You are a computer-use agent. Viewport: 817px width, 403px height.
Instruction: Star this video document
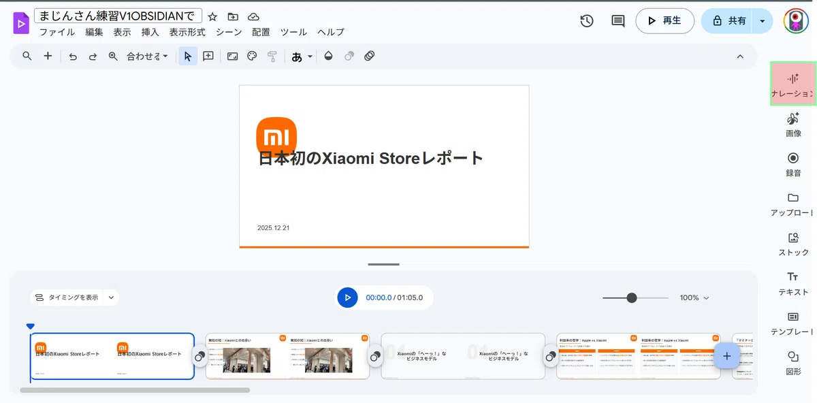pyautogui.click(x=212, y=17)
